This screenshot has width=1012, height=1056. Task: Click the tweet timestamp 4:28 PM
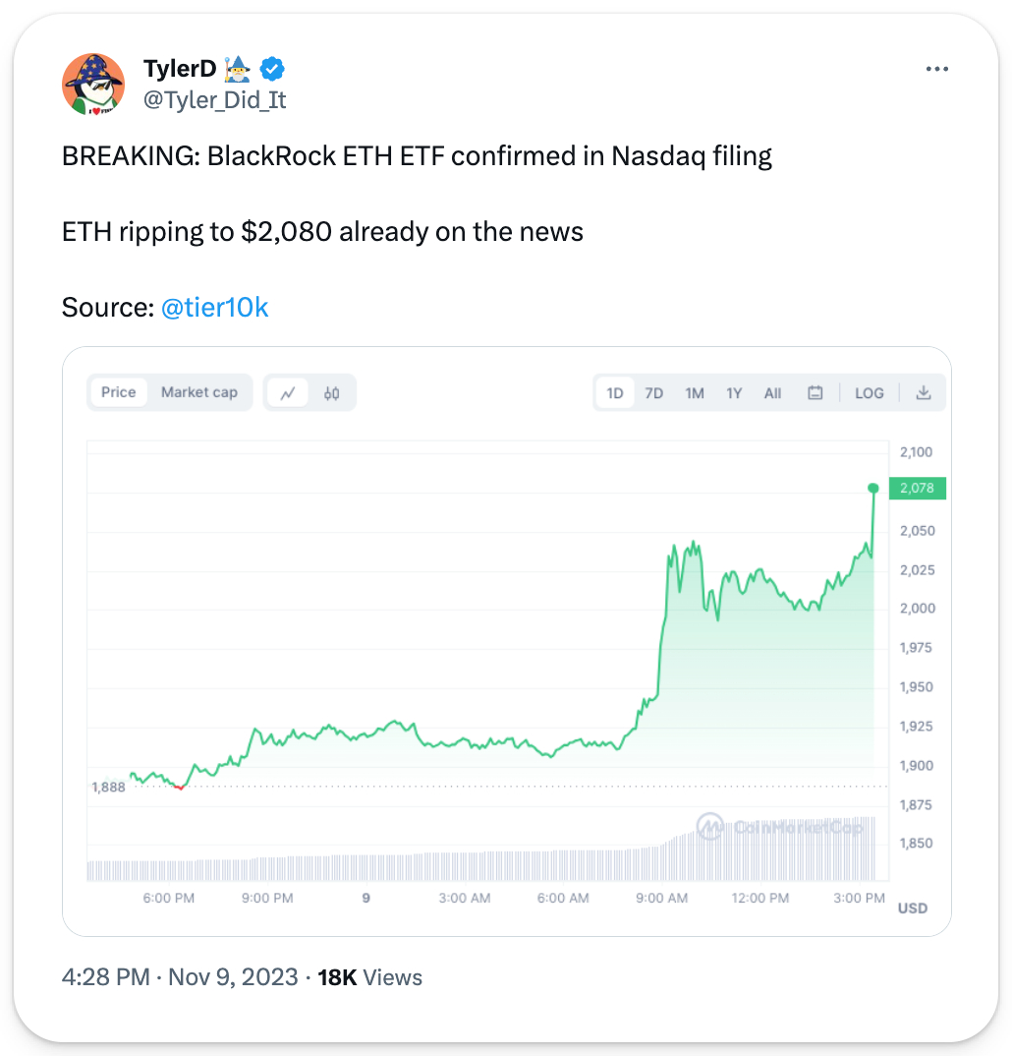(106, 977)
